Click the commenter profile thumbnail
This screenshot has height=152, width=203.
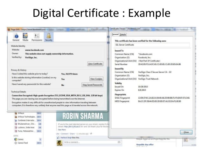click(x=59, y=143)
